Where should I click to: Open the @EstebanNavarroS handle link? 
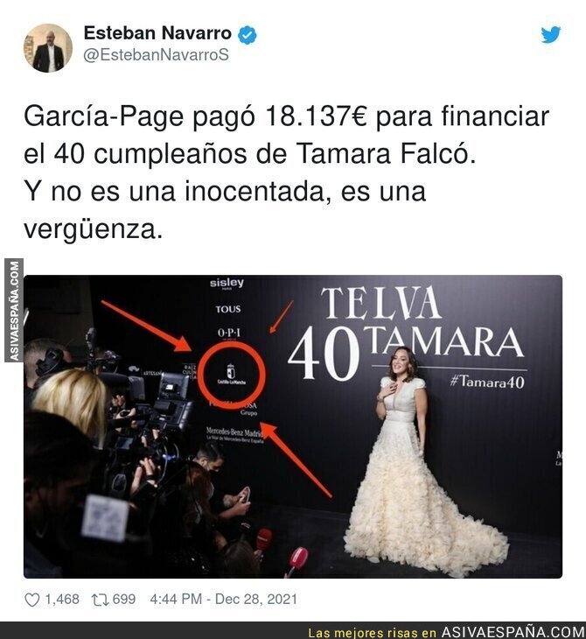tap(156, 55)
